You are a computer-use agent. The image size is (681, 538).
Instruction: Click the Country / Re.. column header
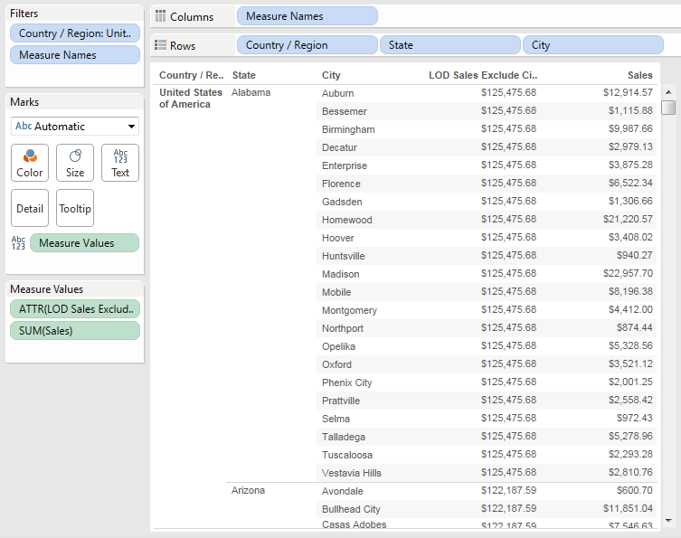(x=192, y=75)
